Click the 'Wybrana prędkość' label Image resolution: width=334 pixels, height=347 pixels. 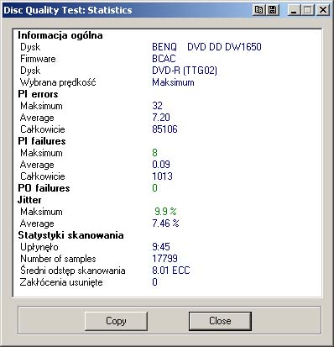58,82
